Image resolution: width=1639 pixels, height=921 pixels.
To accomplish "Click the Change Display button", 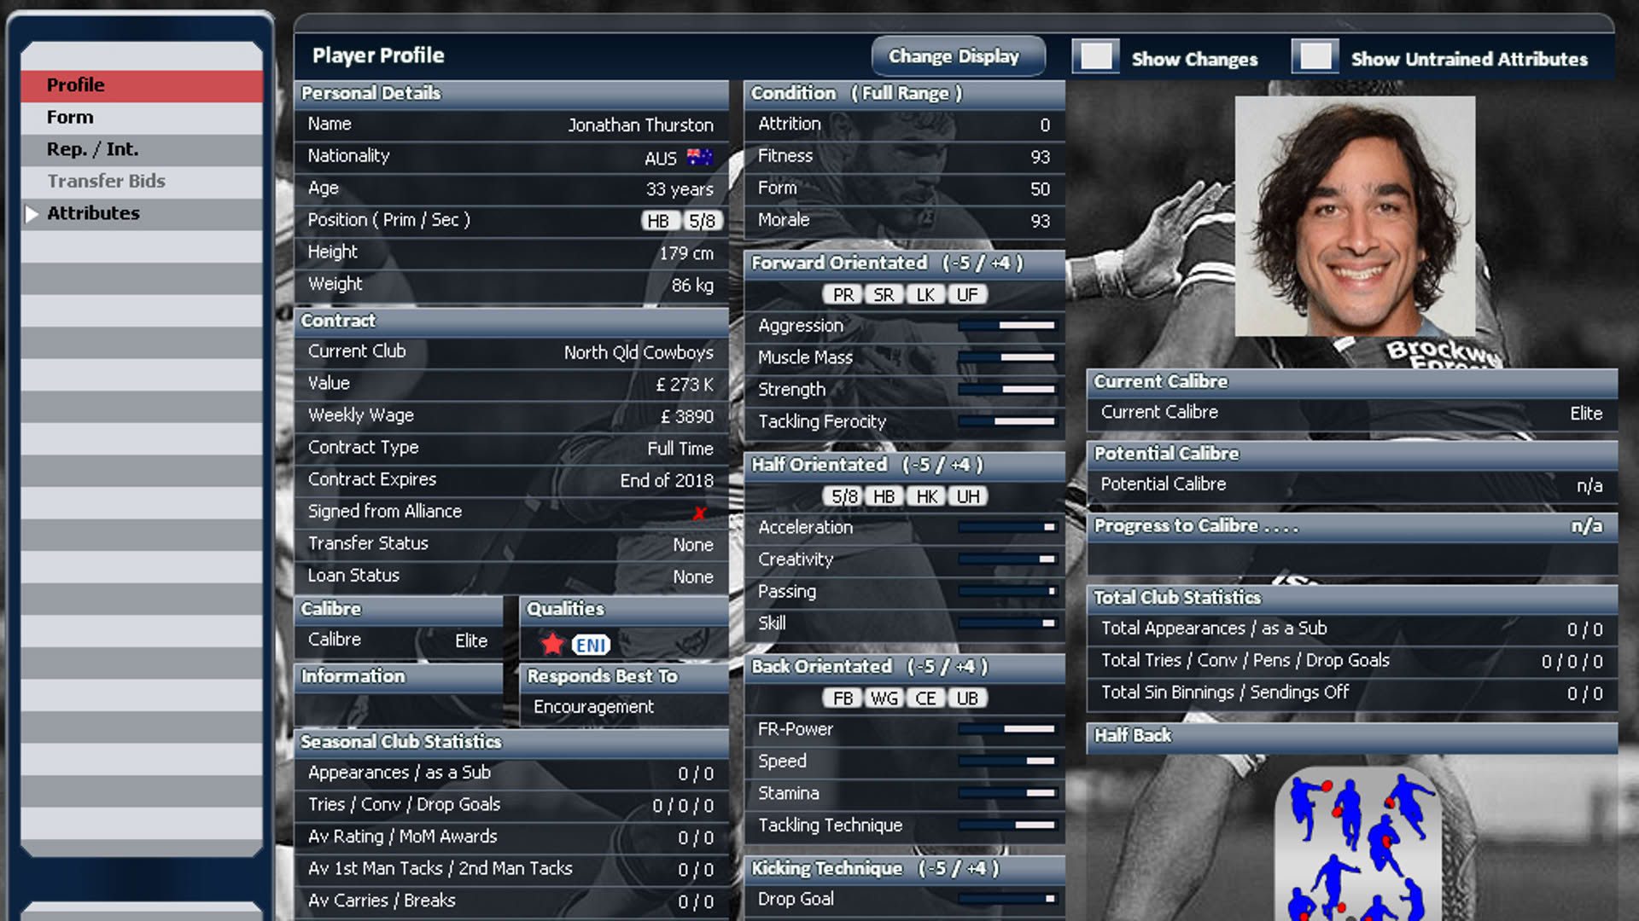I will pyautogui.click(x=958, y=56).
